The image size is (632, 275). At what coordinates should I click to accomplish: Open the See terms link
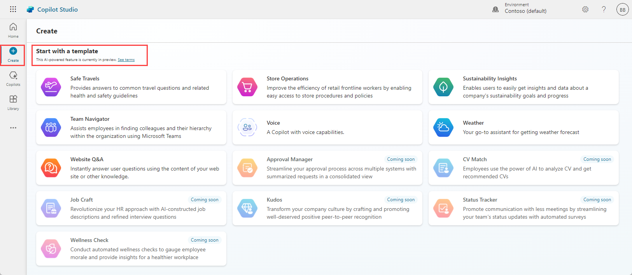[126, 60]
